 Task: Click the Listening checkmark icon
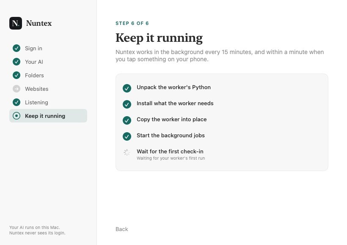click(17, 102)
